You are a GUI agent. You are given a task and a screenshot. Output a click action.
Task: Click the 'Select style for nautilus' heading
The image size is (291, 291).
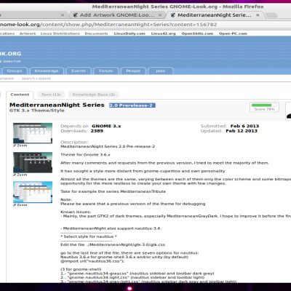click(x=89, y=236)
